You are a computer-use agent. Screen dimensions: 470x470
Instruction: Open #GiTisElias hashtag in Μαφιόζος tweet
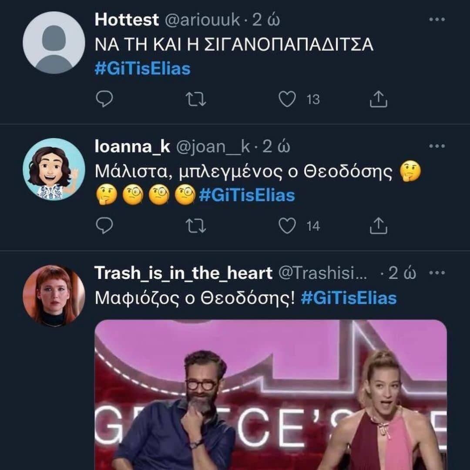click(349, 298)
